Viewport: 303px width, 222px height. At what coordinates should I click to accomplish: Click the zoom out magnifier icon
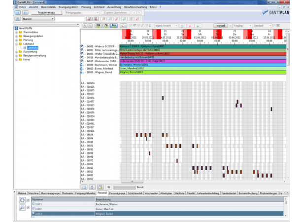(x=90, y=26)
